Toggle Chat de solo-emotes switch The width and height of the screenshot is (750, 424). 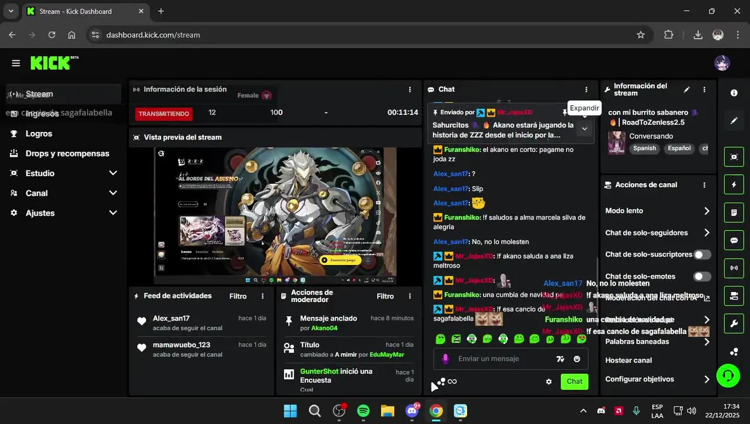(702, 276)
